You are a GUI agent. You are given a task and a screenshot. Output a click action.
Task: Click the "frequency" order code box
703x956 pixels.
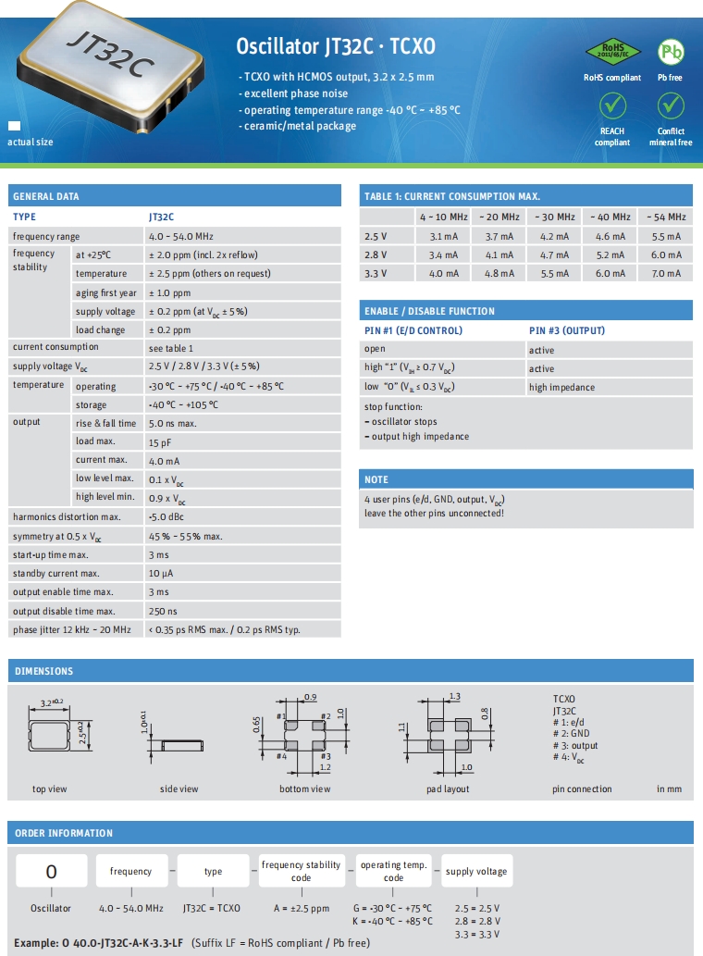click(130, 871)
